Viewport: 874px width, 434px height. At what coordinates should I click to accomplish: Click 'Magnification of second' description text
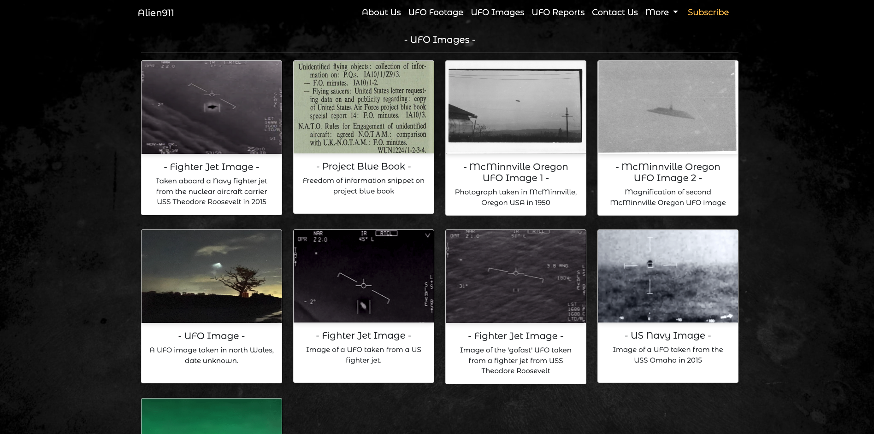pos(668,197)
